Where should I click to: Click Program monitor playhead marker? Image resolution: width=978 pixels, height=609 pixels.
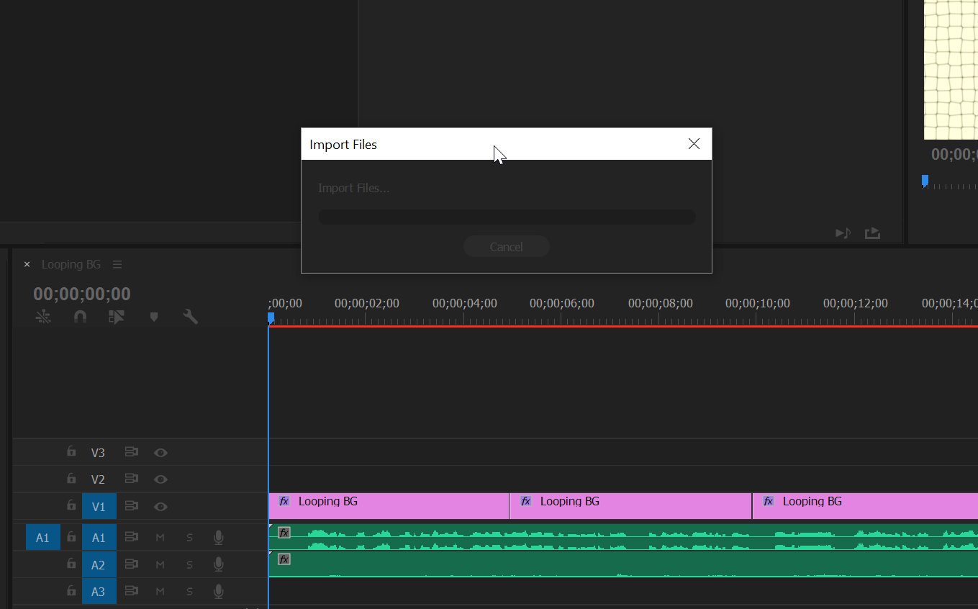tap(925, 180)
